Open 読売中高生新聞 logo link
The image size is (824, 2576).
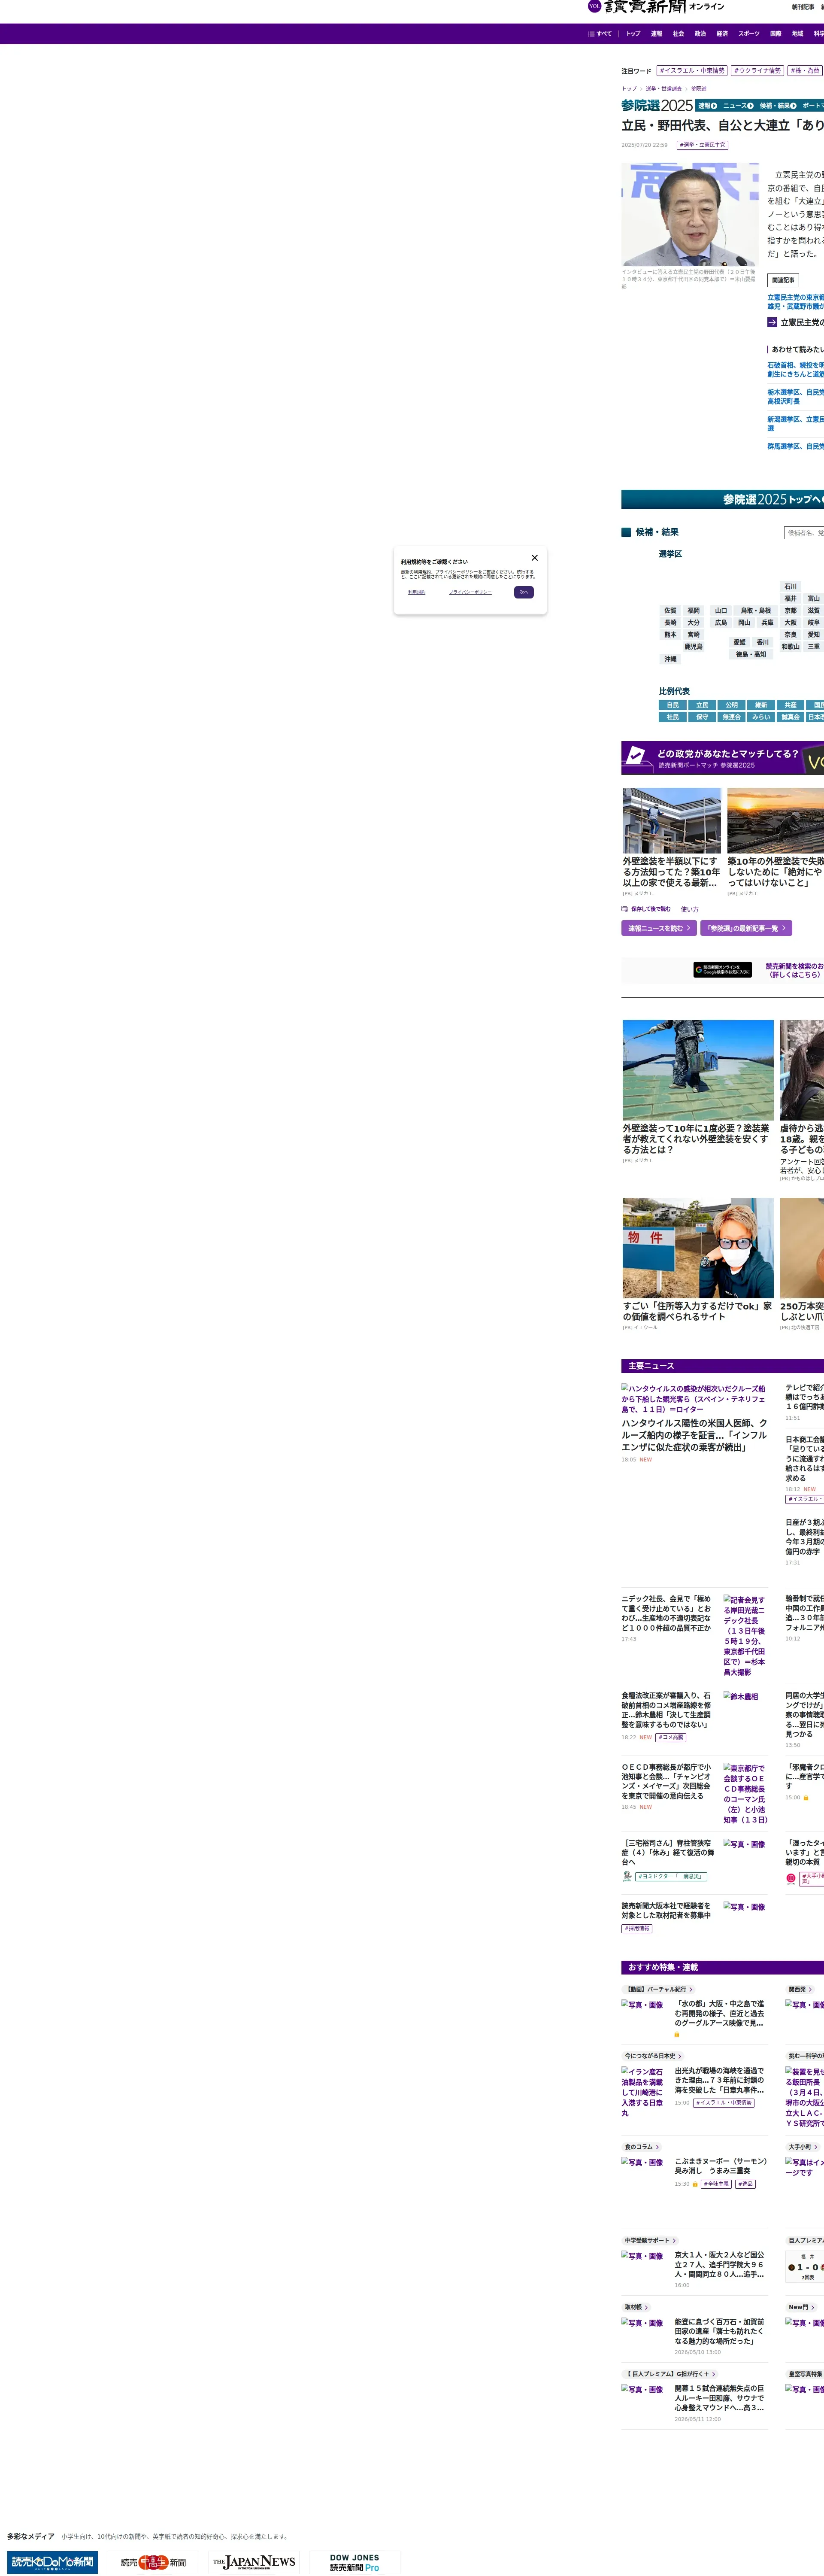[153, 2561]
